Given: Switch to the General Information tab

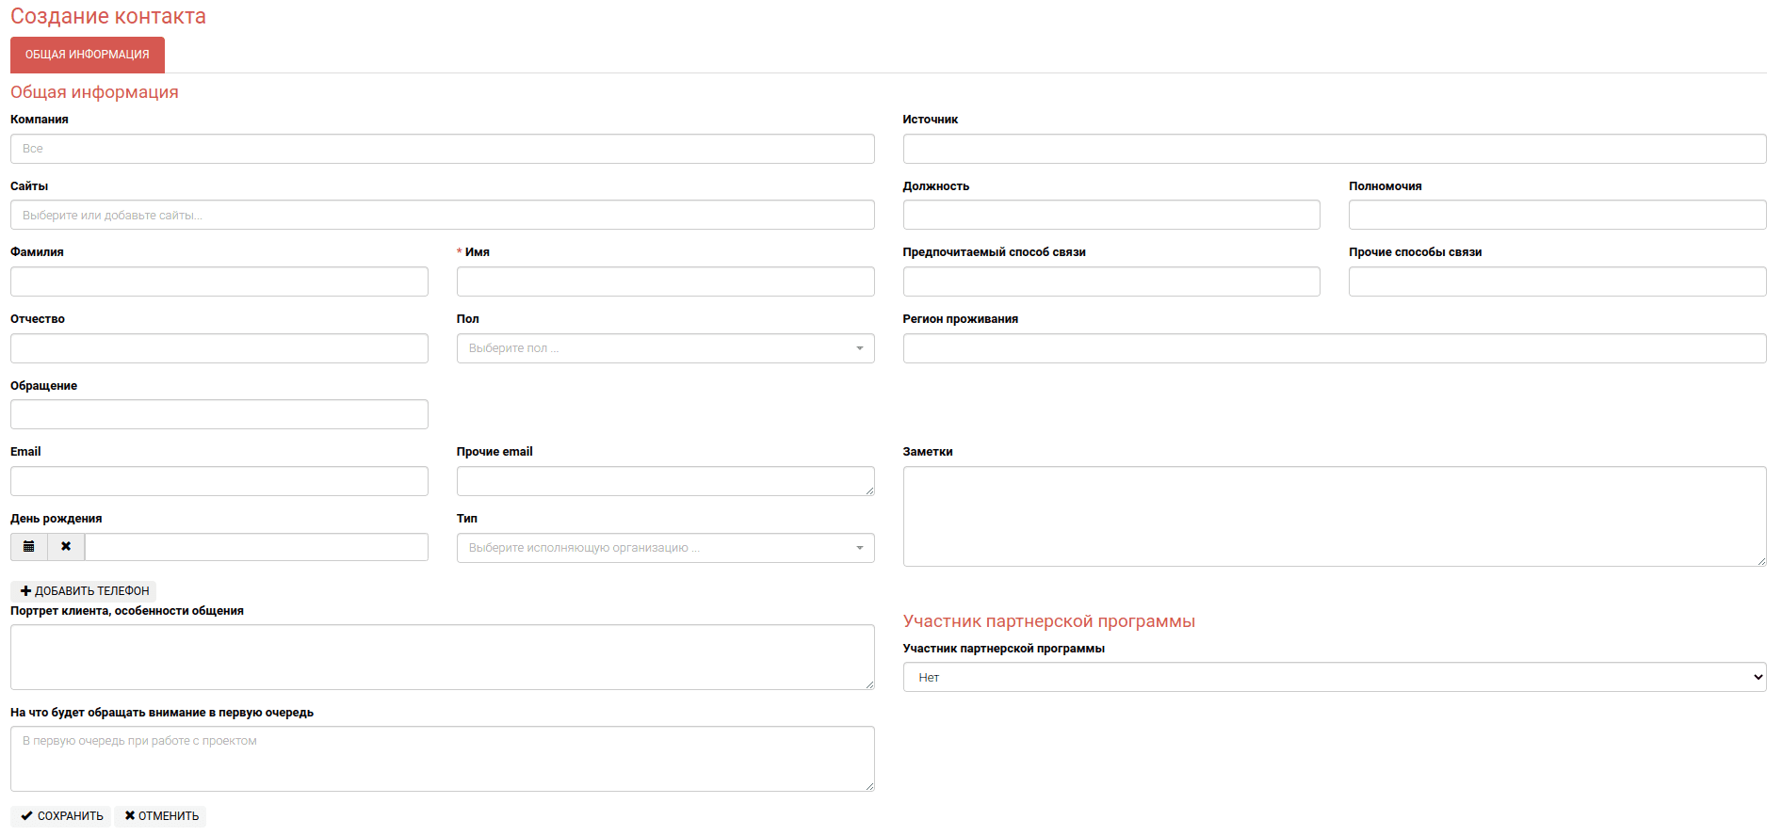Looking at the screenshot, I should pyautogui.click(x=88, y=55).
